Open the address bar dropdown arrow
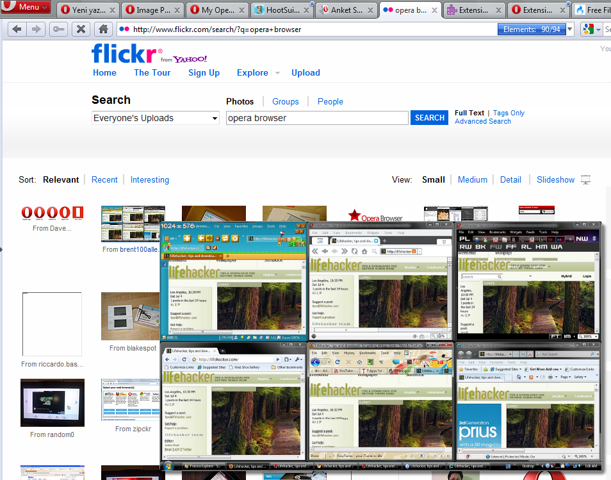 tap(570, 29)
